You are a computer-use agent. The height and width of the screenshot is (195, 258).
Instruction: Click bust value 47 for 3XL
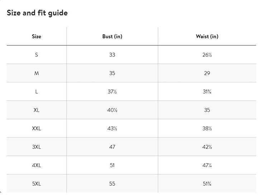click(x=112, y=147)
